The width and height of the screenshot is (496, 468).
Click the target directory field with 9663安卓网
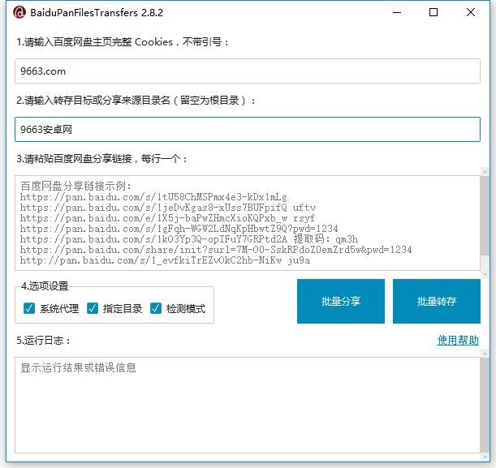(248, 130)
